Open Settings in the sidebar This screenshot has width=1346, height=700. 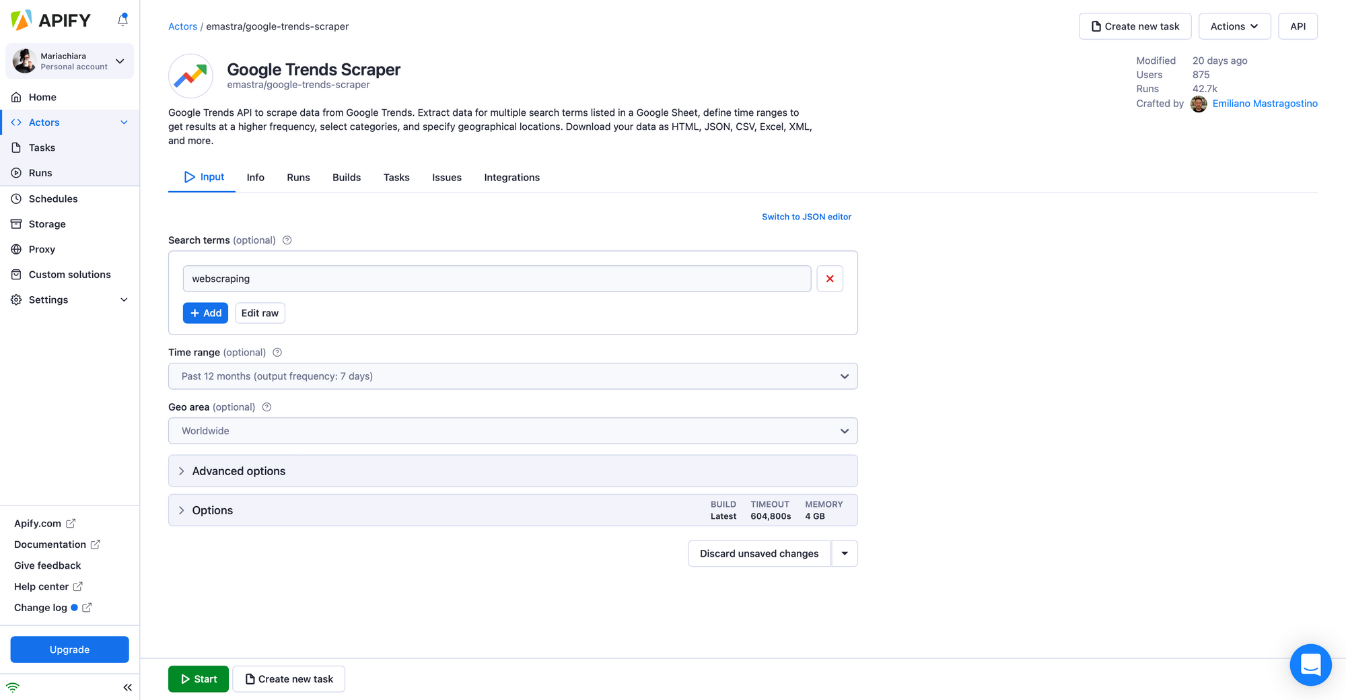tap(48, 300)
